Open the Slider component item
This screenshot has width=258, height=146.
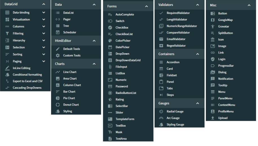128,113
